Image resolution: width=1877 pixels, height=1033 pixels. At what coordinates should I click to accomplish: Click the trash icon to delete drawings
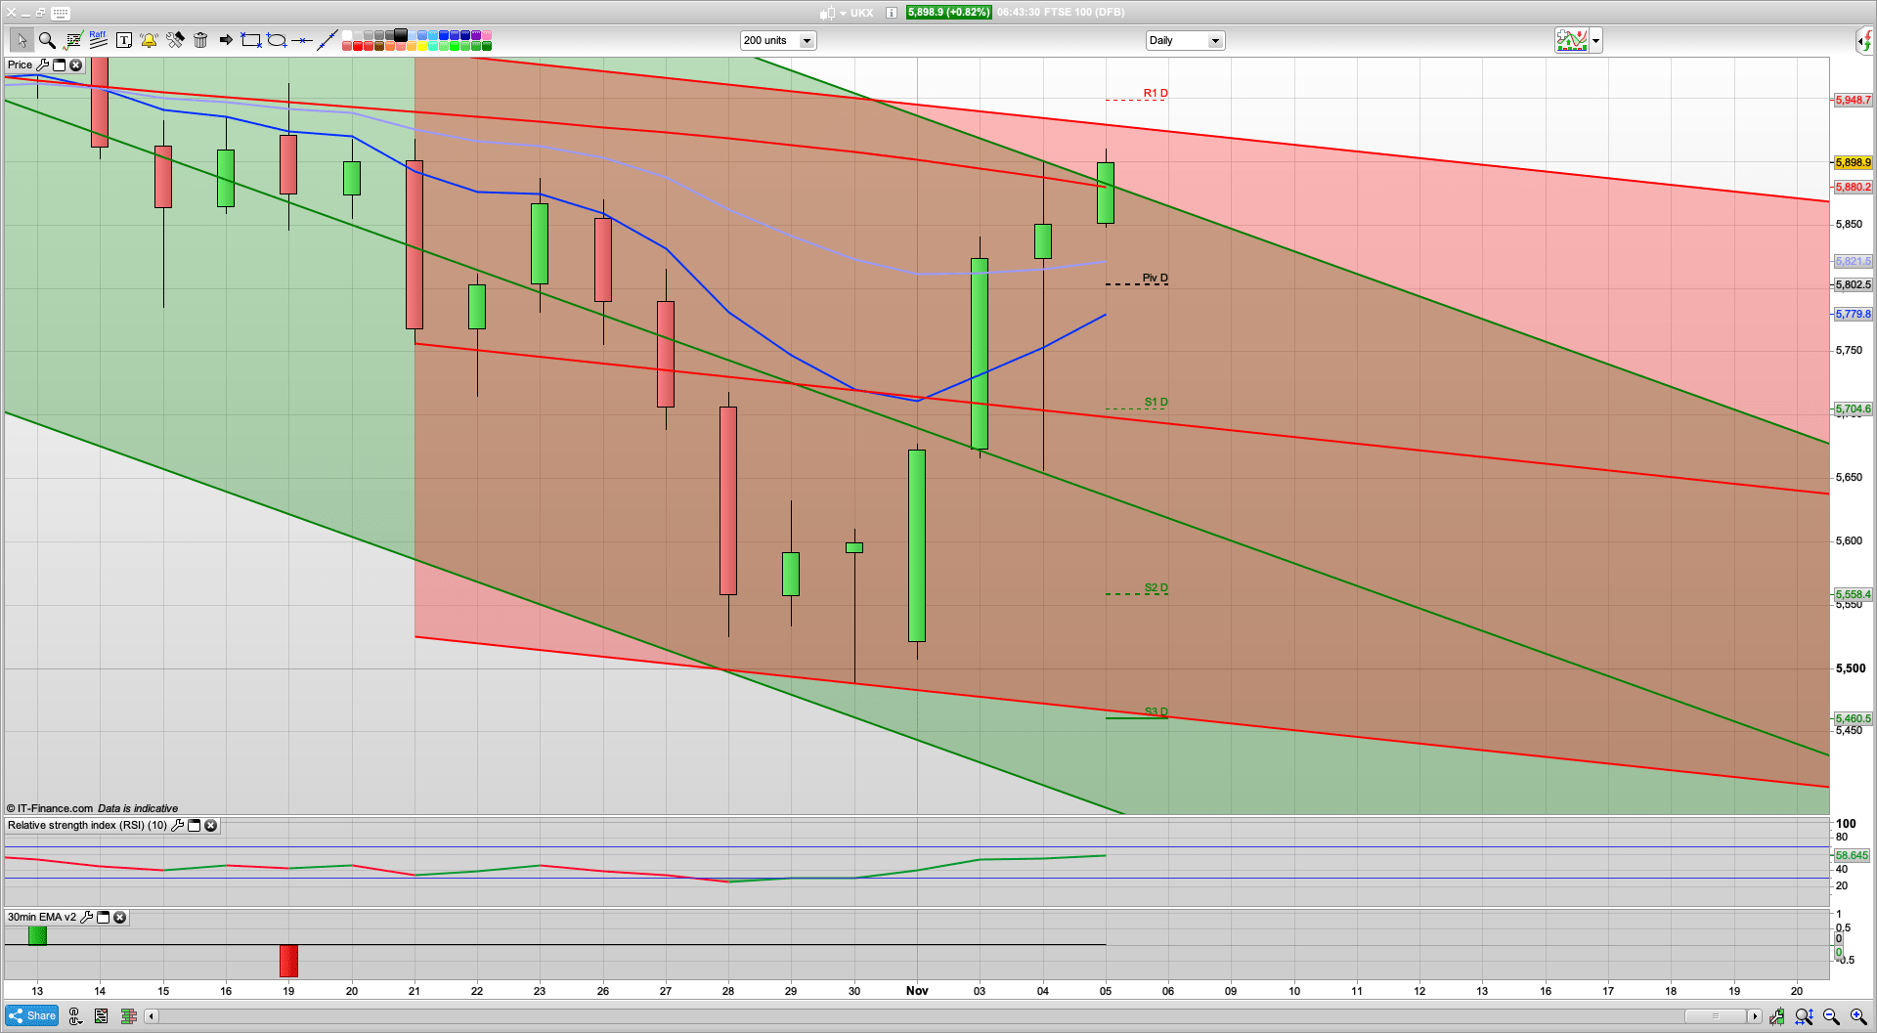tap(200, 40)
